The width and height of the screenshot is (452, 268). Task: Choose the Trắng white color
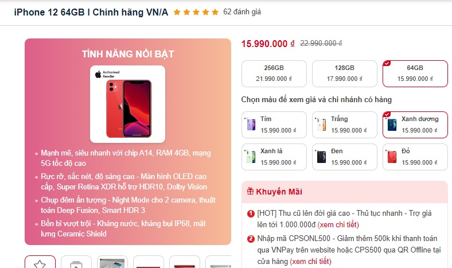click(x=345, y=125)
